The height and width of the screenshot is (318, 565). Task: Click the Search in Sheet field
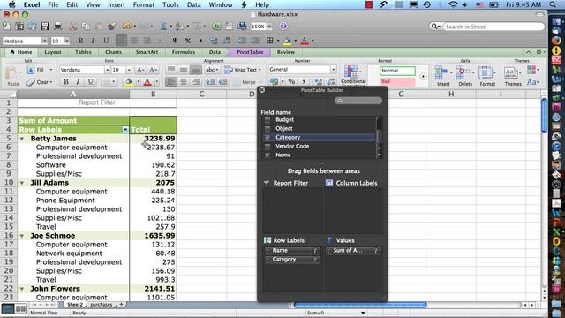493,26
